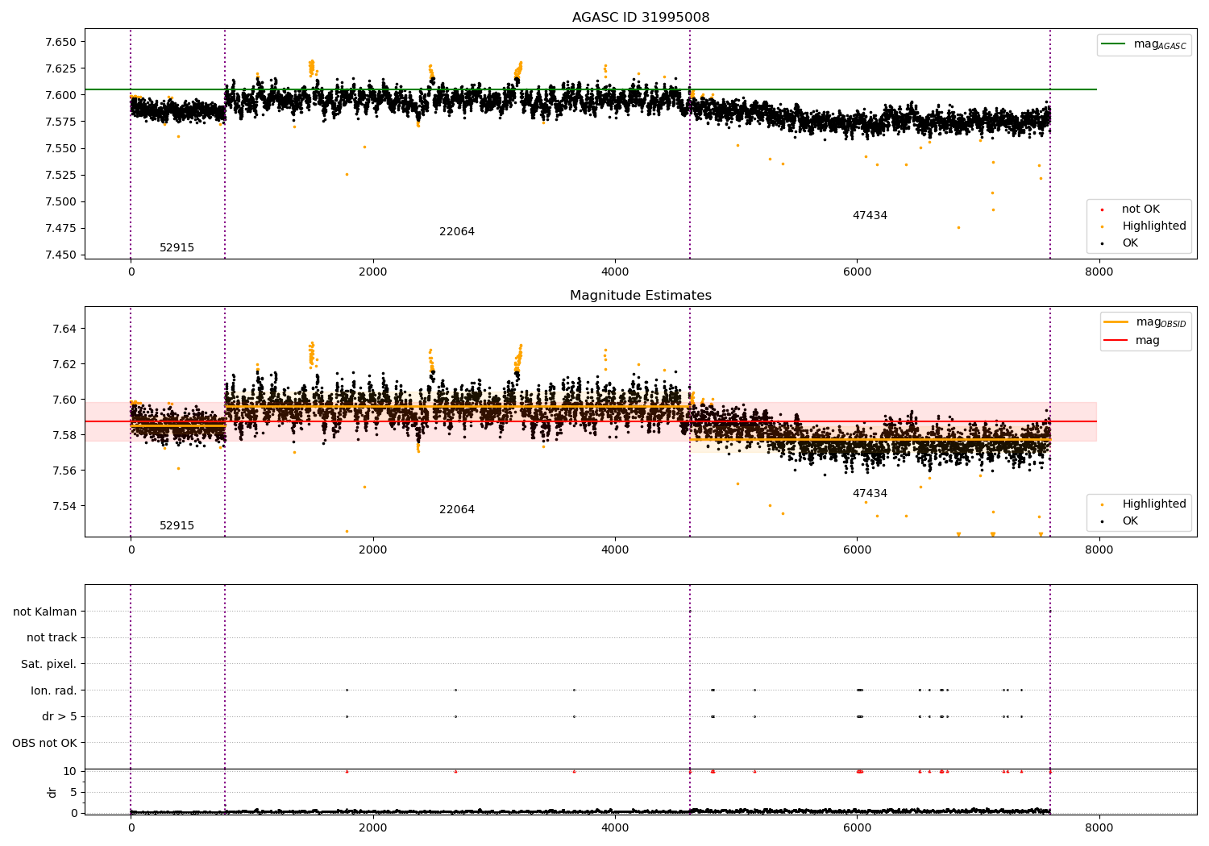This screenshot has height=846, width=1209.
Task: Click the AGASC ID 31995008 plot title
Action: point(641,18)
